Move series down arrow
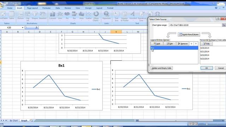The image size is (226, 127). point(196,44)
